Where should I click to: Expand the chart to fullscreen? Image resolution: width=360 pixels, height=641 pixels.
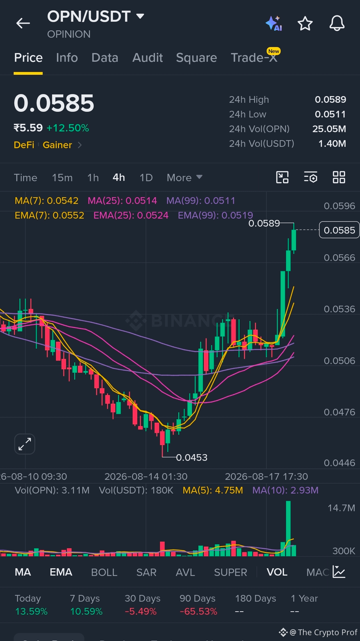[x=25, y=444]
